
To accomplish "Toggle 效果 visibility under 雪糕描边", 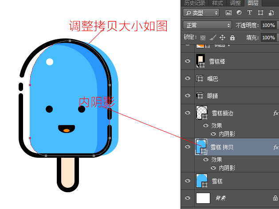I will tap(206, 125).
